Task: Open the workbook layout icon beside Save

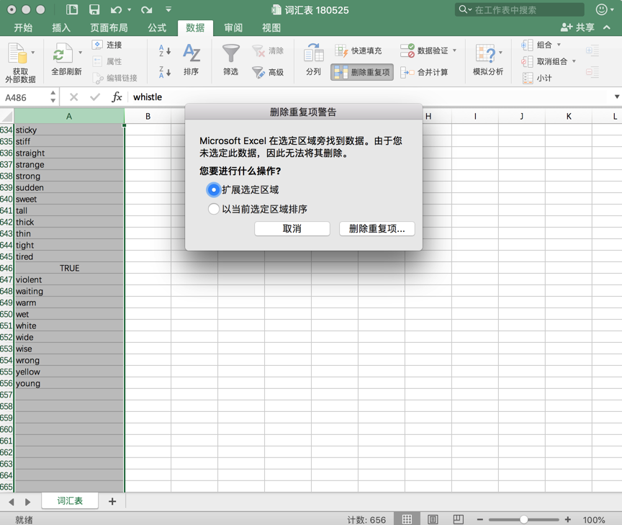Action: pos(72,9)
